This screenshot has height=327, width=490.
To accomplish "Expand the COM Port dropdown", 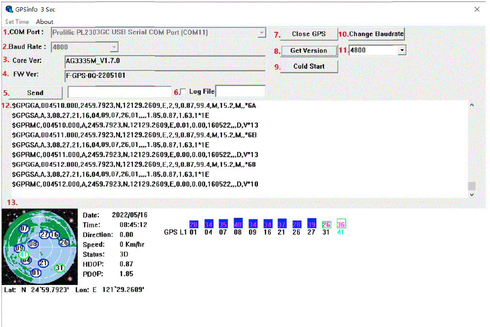I will [262, 32].
